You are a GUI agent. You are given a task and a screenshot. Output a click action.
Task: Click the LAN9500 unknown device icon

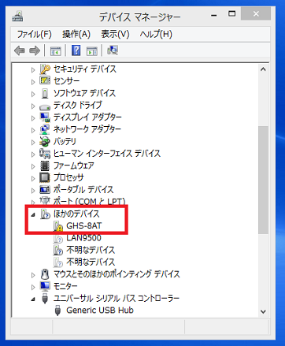(58, 238)
